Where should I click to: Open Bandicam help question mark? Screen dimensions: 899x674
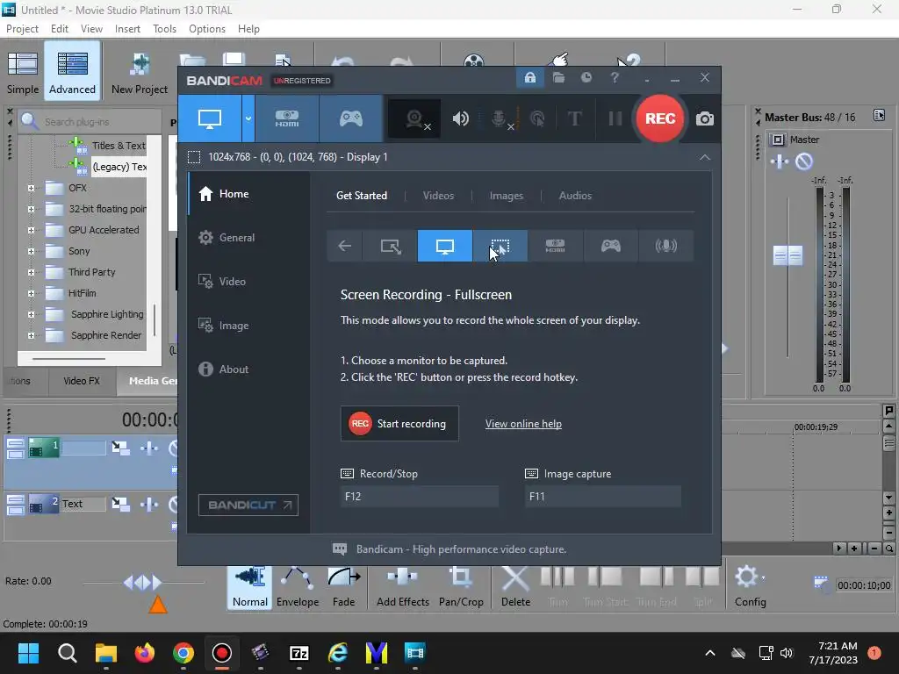(615, 77)
